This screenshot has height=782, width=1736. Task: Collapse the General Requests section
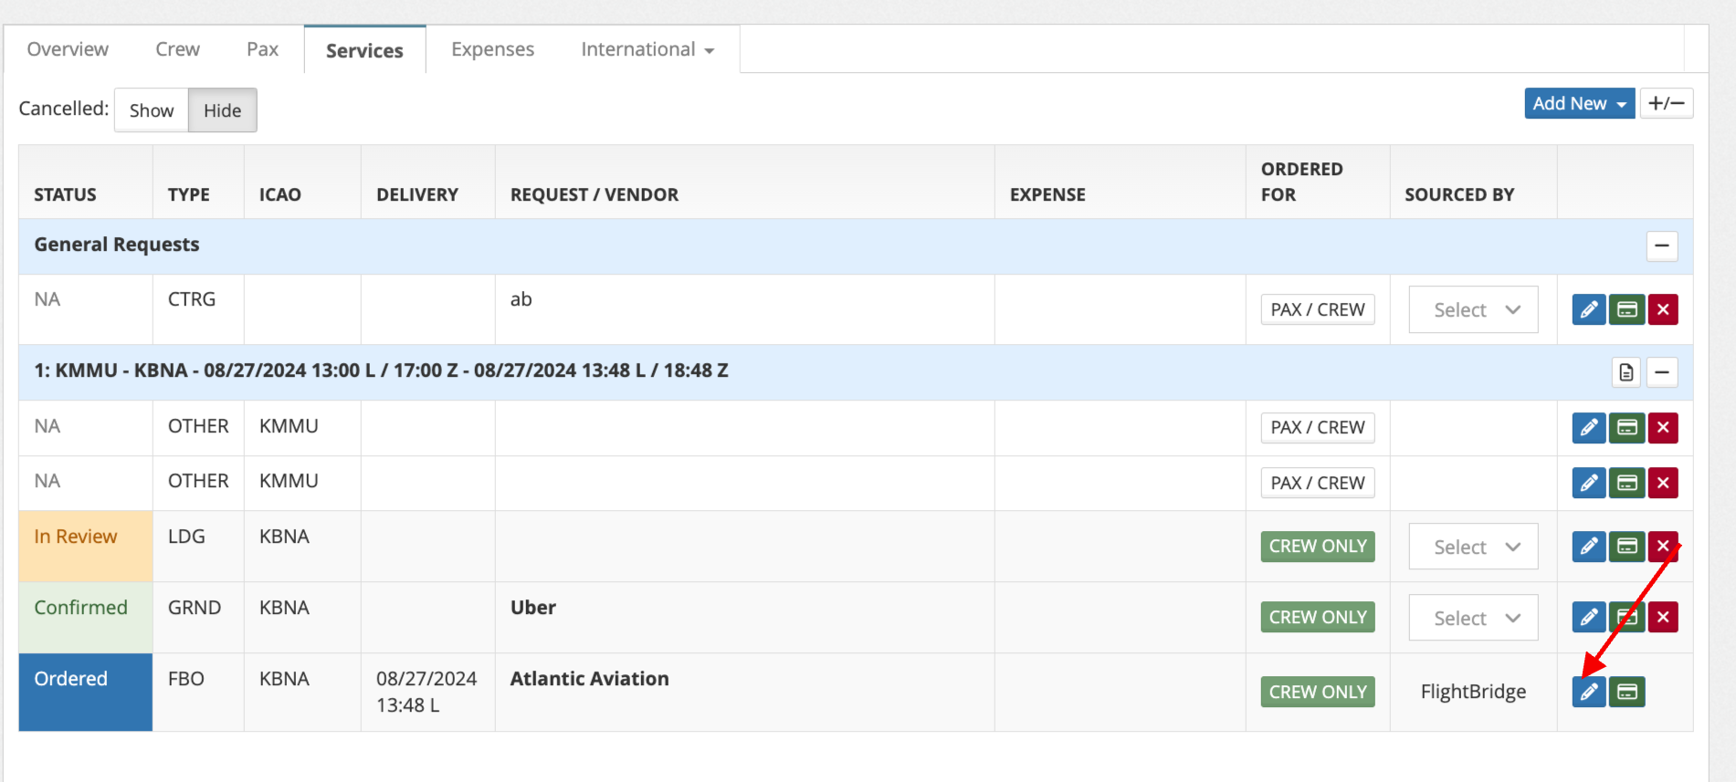tap(1662, 245)
